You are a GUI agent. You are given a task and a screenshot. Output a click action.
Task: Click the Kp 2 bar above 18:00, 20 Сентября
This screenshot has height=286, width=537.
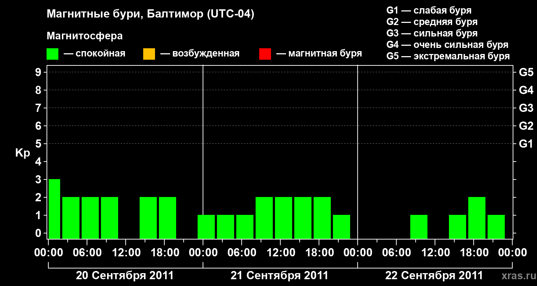[x=168, y=218]
